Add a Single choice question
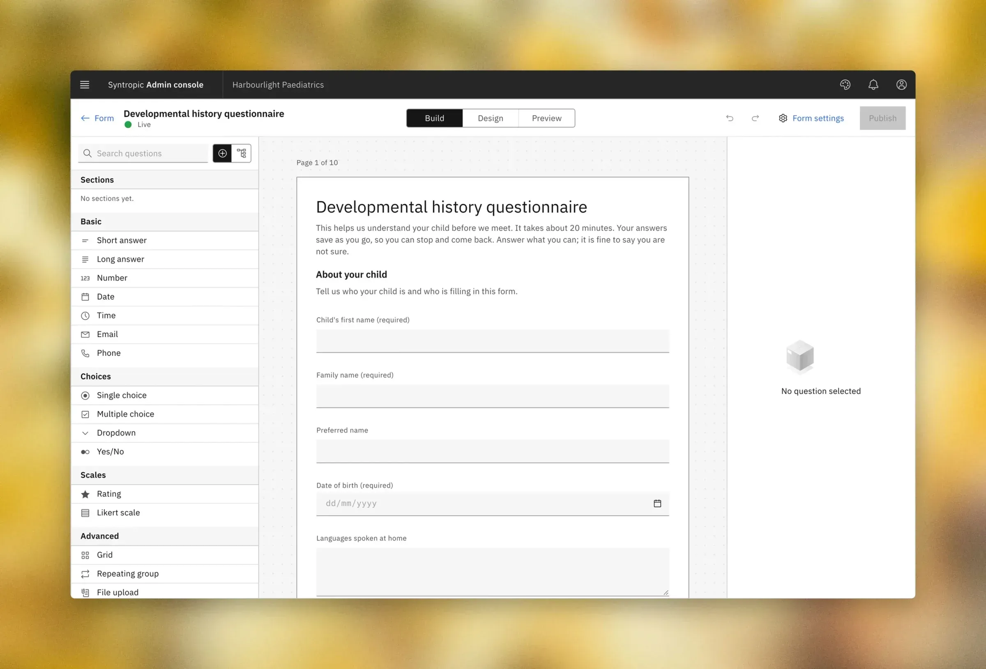Image resolution: width=986 pixels, height=669 pixels. 165,395
